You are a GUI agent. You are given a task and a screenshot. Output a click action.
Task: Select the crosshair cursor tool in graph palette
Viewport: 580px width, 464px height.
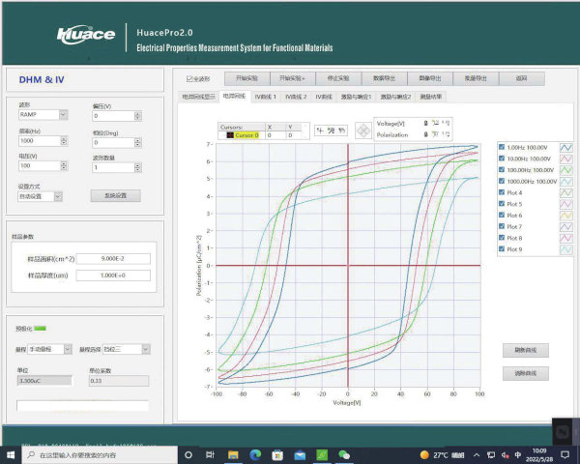(318, 130)
